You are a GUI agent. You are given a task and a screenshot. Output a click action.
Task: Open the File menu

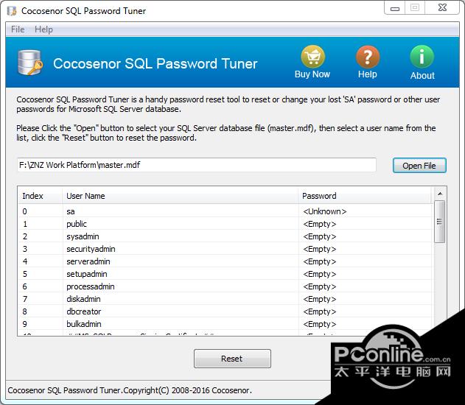point(18,29)
